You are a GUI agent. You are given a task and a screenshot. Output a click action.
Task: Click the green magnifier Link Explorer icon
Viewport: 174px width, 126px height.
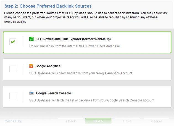(x=31, y=39)
